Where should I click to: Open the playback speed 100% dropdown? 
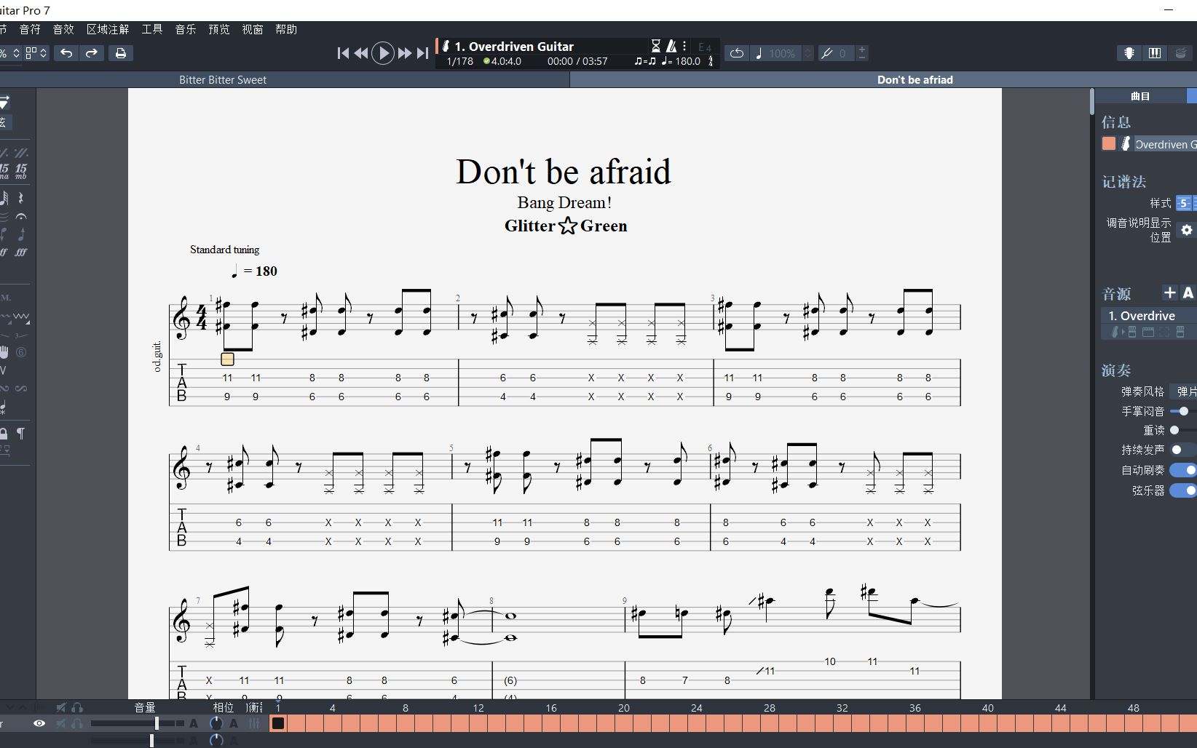[782, 53]
